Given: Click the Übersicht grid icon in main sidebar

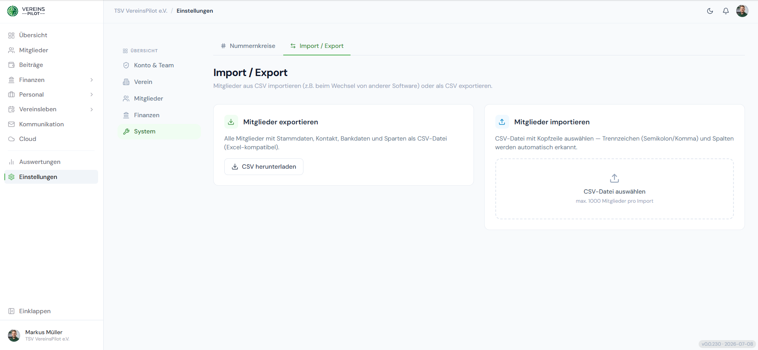Looking at the screenshot, I should click(x=11, y=36).
